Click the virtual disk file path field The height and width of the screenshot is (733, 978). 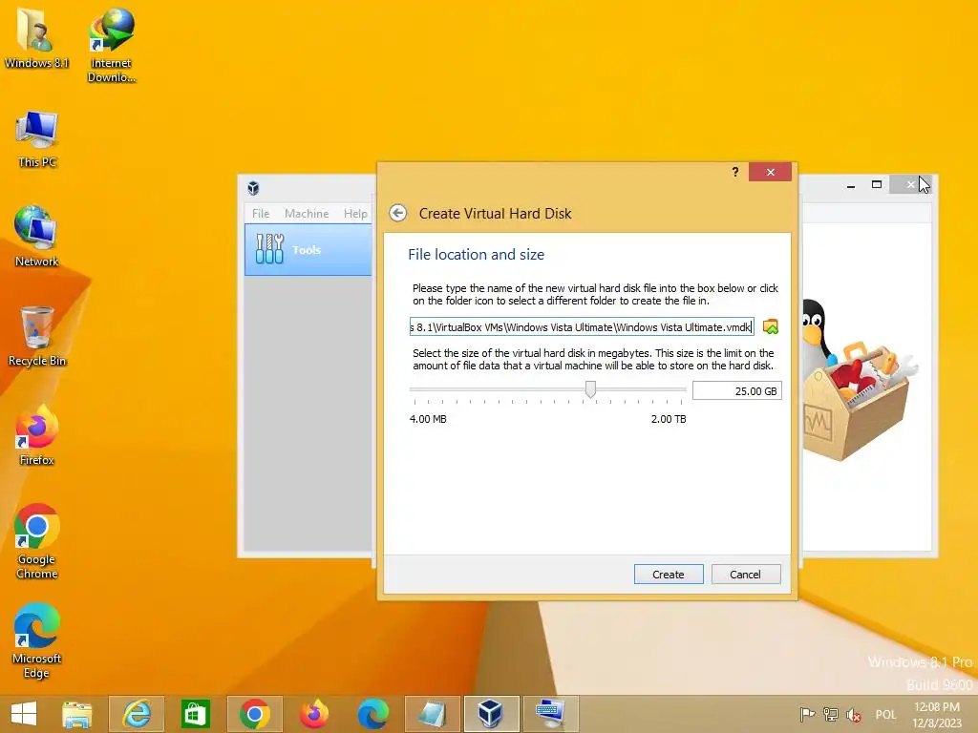pyautogui.click(x=582, y=326)
